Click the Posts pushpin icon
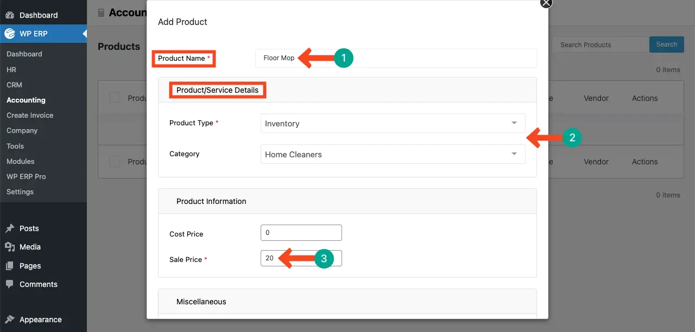 [10, 228]
